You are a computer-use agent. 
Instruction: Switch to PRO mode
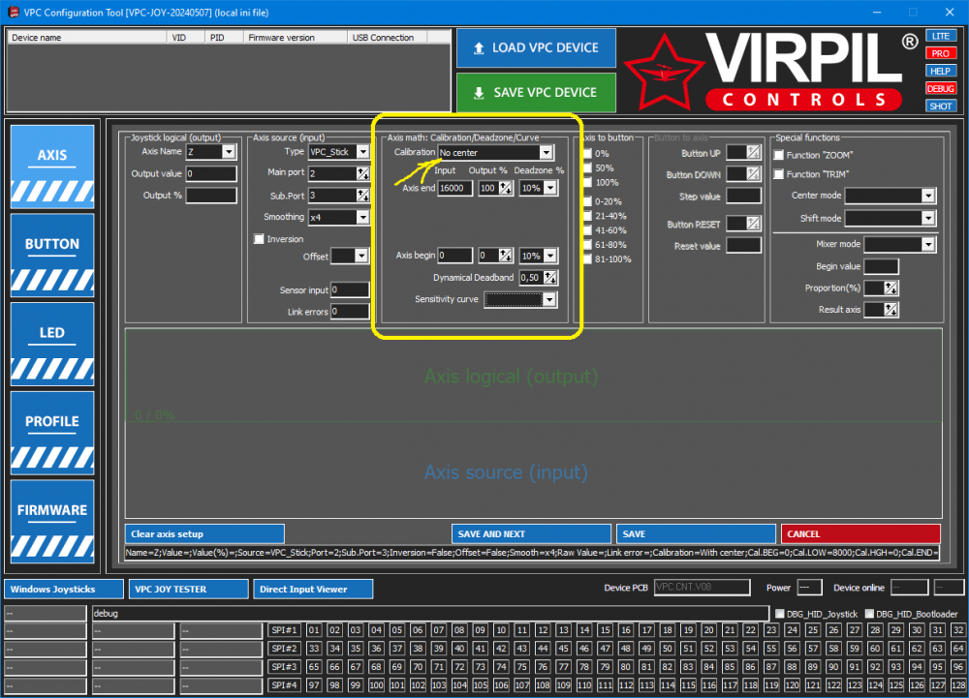point(940,53)
